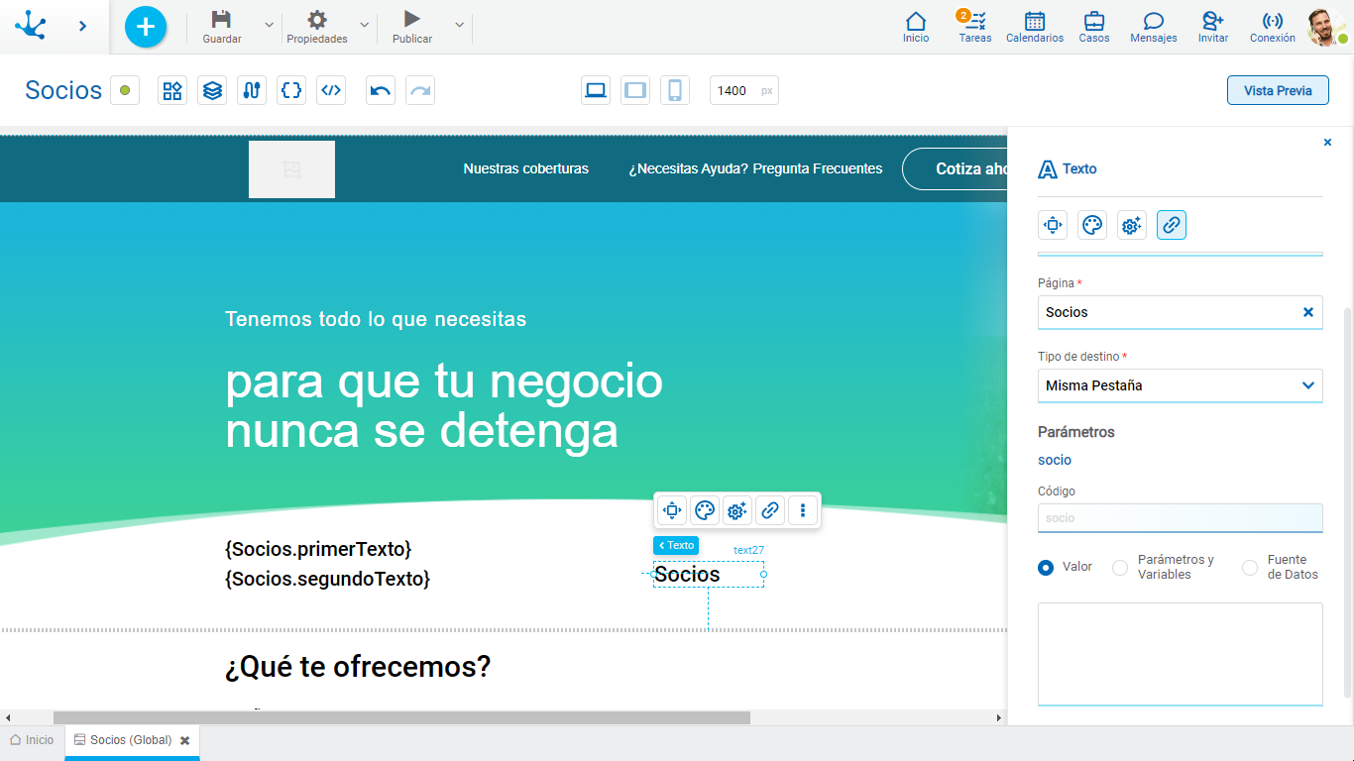
Task: Open the layers stack icon
Action: 212,90
